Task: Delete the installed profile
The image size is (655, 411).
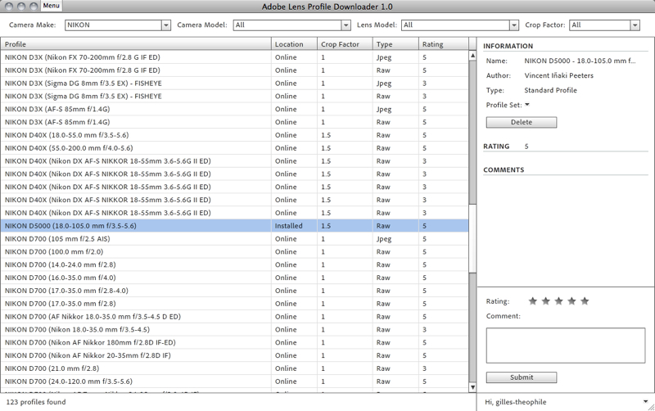Action: (522, 122)
